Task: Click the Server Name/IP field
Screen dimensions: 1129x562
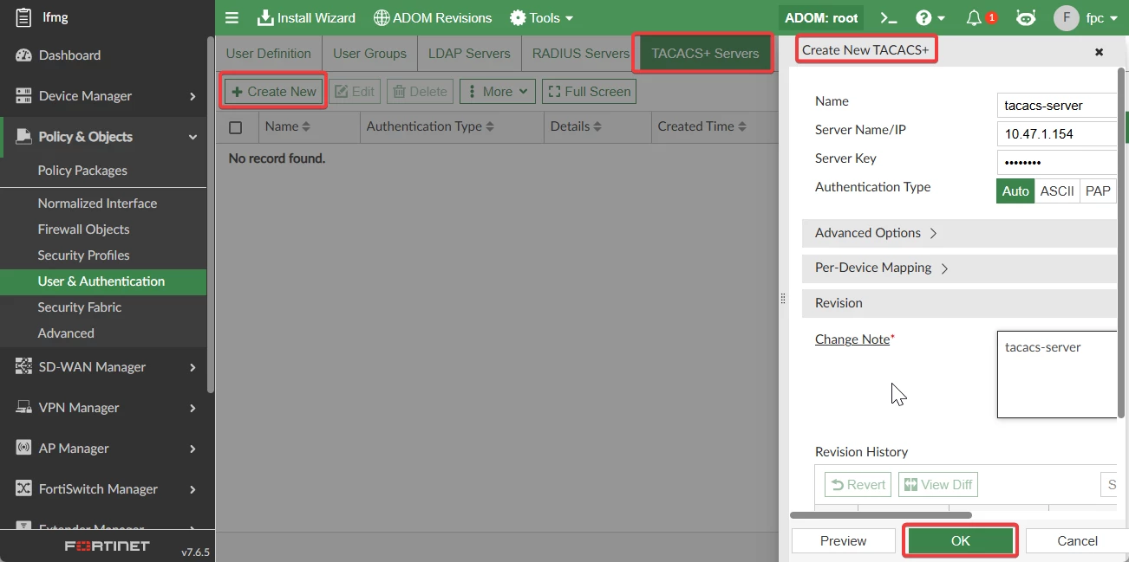Action: click(1057, 134)
